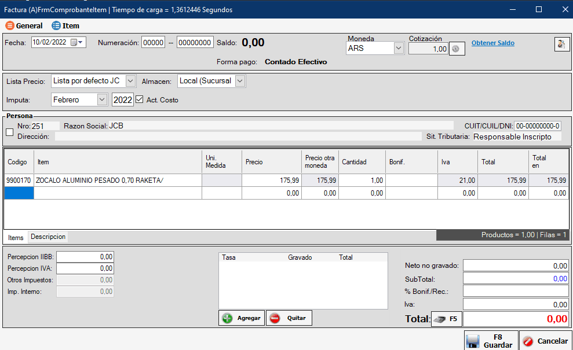The image size is (573, 350).
Task: Expand the Moneda ARS dropdown
Action: [398, 49]
